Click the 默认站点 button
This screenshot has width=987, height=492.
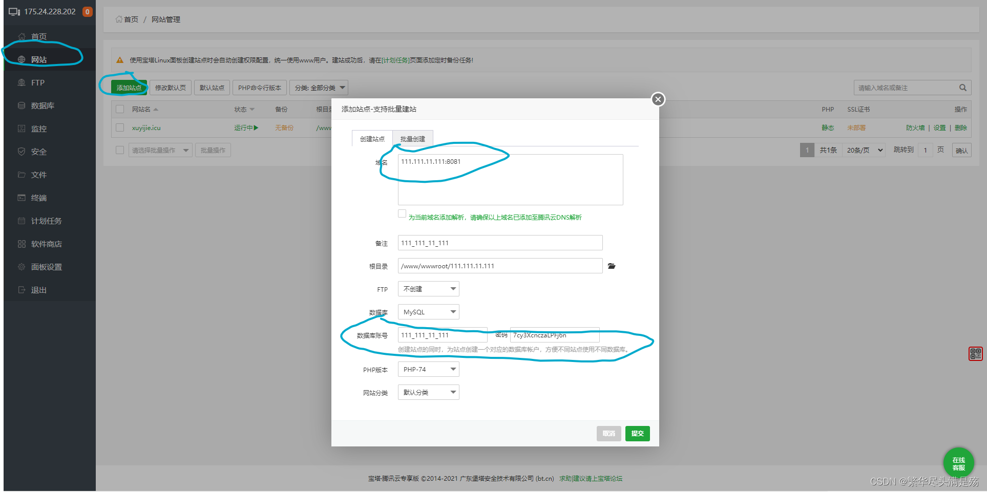(212, 88)
